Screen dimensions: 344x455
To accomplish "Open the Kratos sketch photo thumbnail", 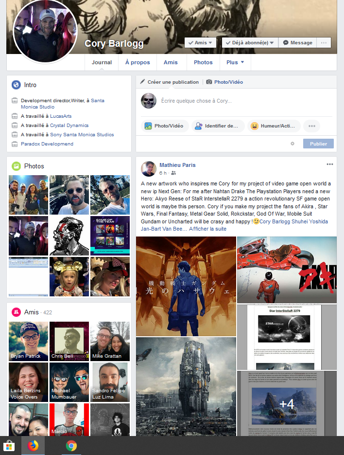I will coord(69,236).
